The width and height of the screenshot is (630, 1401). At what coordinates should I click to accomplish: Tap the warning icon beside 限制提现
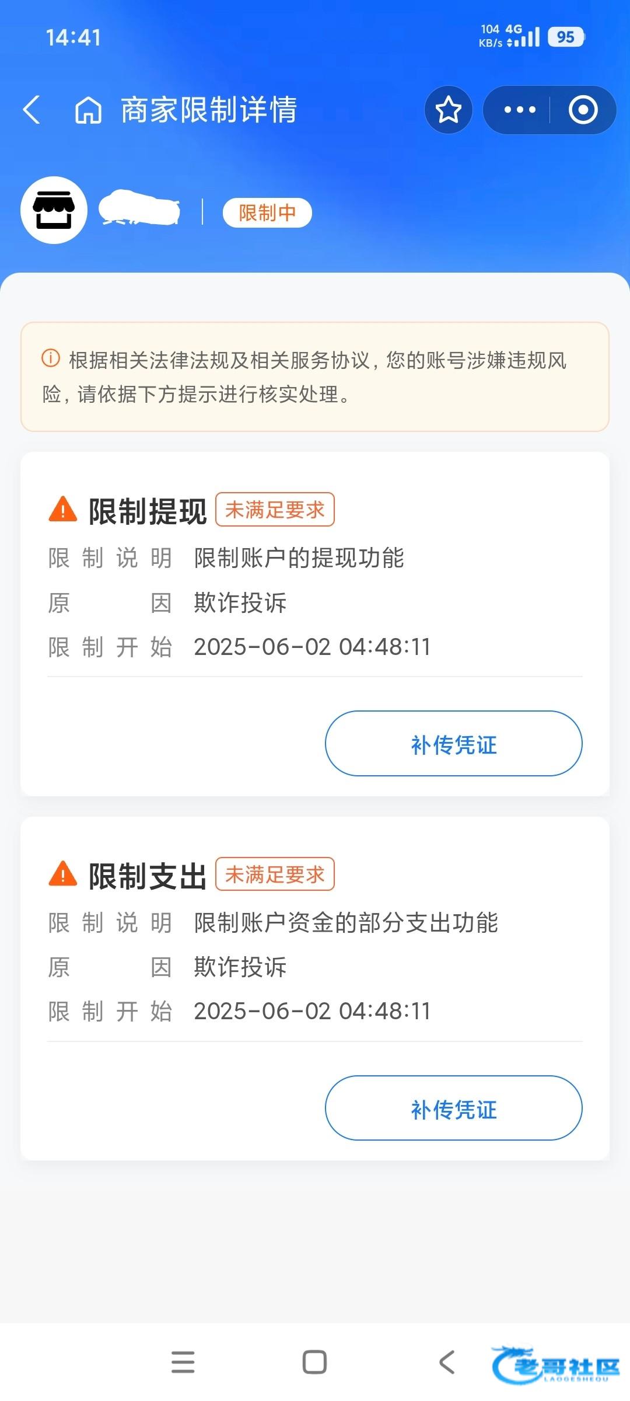tap(63, 509)
